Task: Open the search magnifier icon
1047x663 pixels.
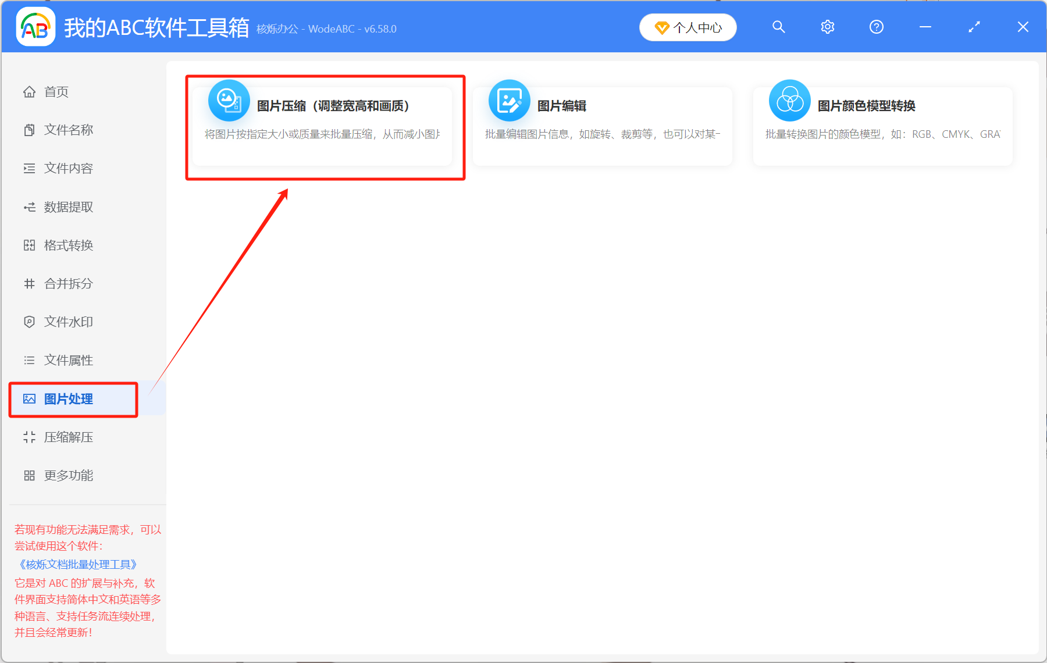Action: click(x=778, y=27)
